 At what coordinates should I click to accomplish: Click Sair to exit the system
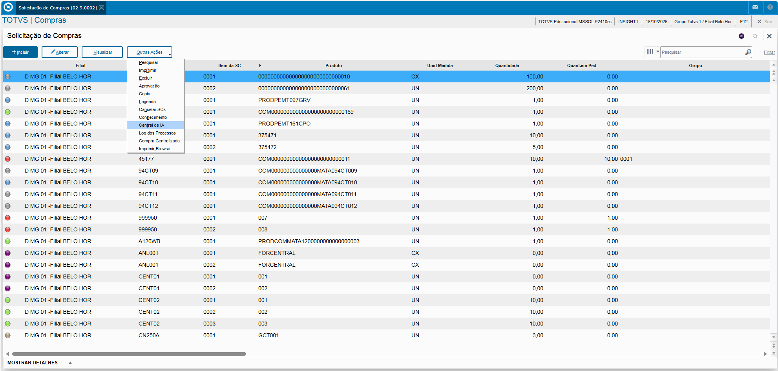(x=765, y=22)
